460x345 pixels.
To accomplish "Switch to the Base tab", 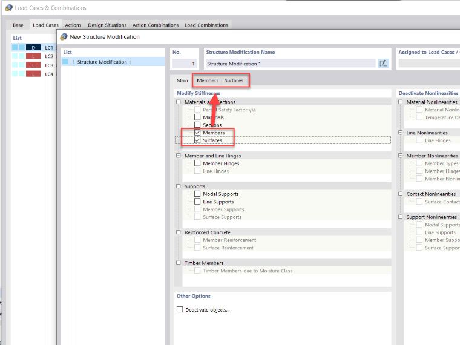I will pos(18,25).
